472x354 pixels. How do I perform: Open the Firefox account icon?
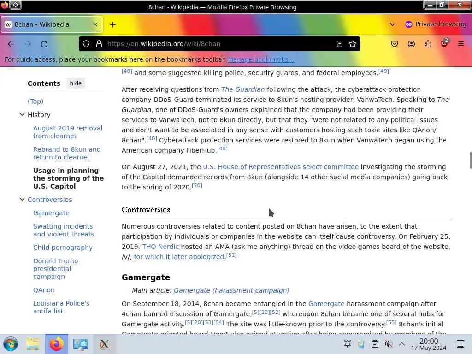[411, 44]
